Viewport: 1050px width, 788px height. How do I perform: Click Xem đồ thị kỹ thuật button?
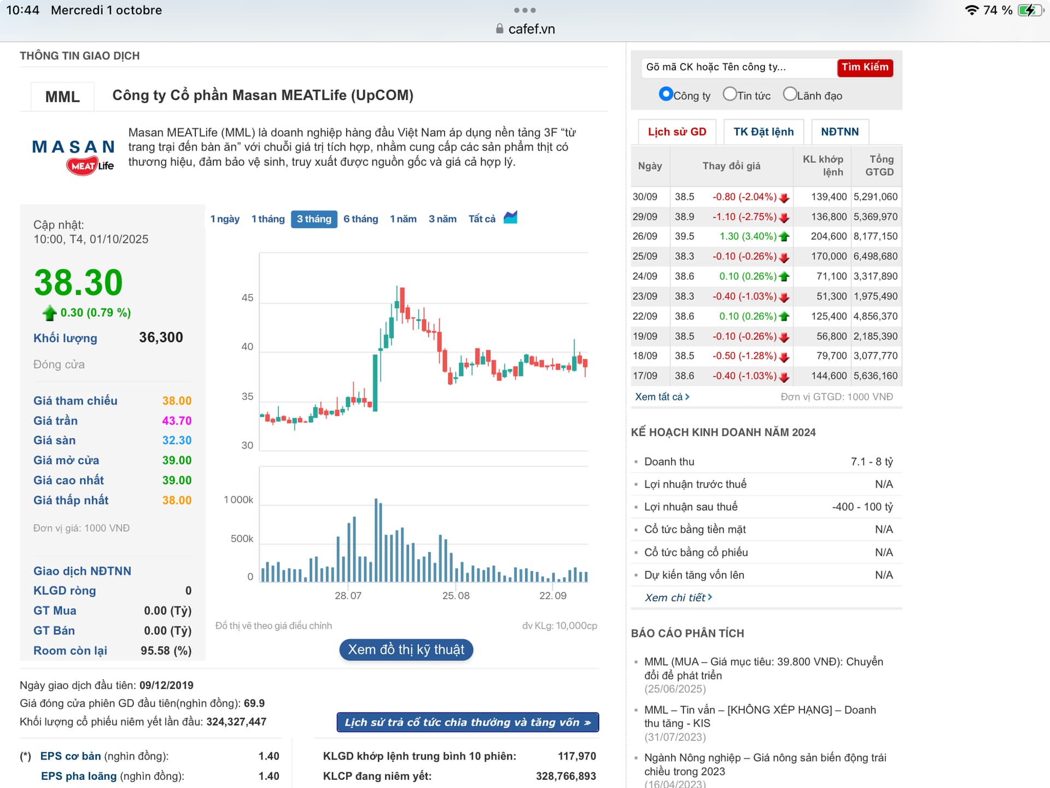pos(406,650)
